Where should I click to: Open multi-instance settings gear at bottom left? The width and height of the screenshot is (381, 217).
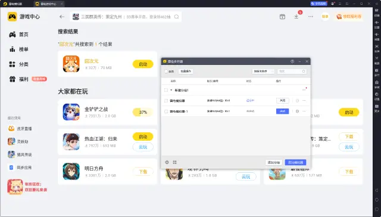click(x=167, y=162)
